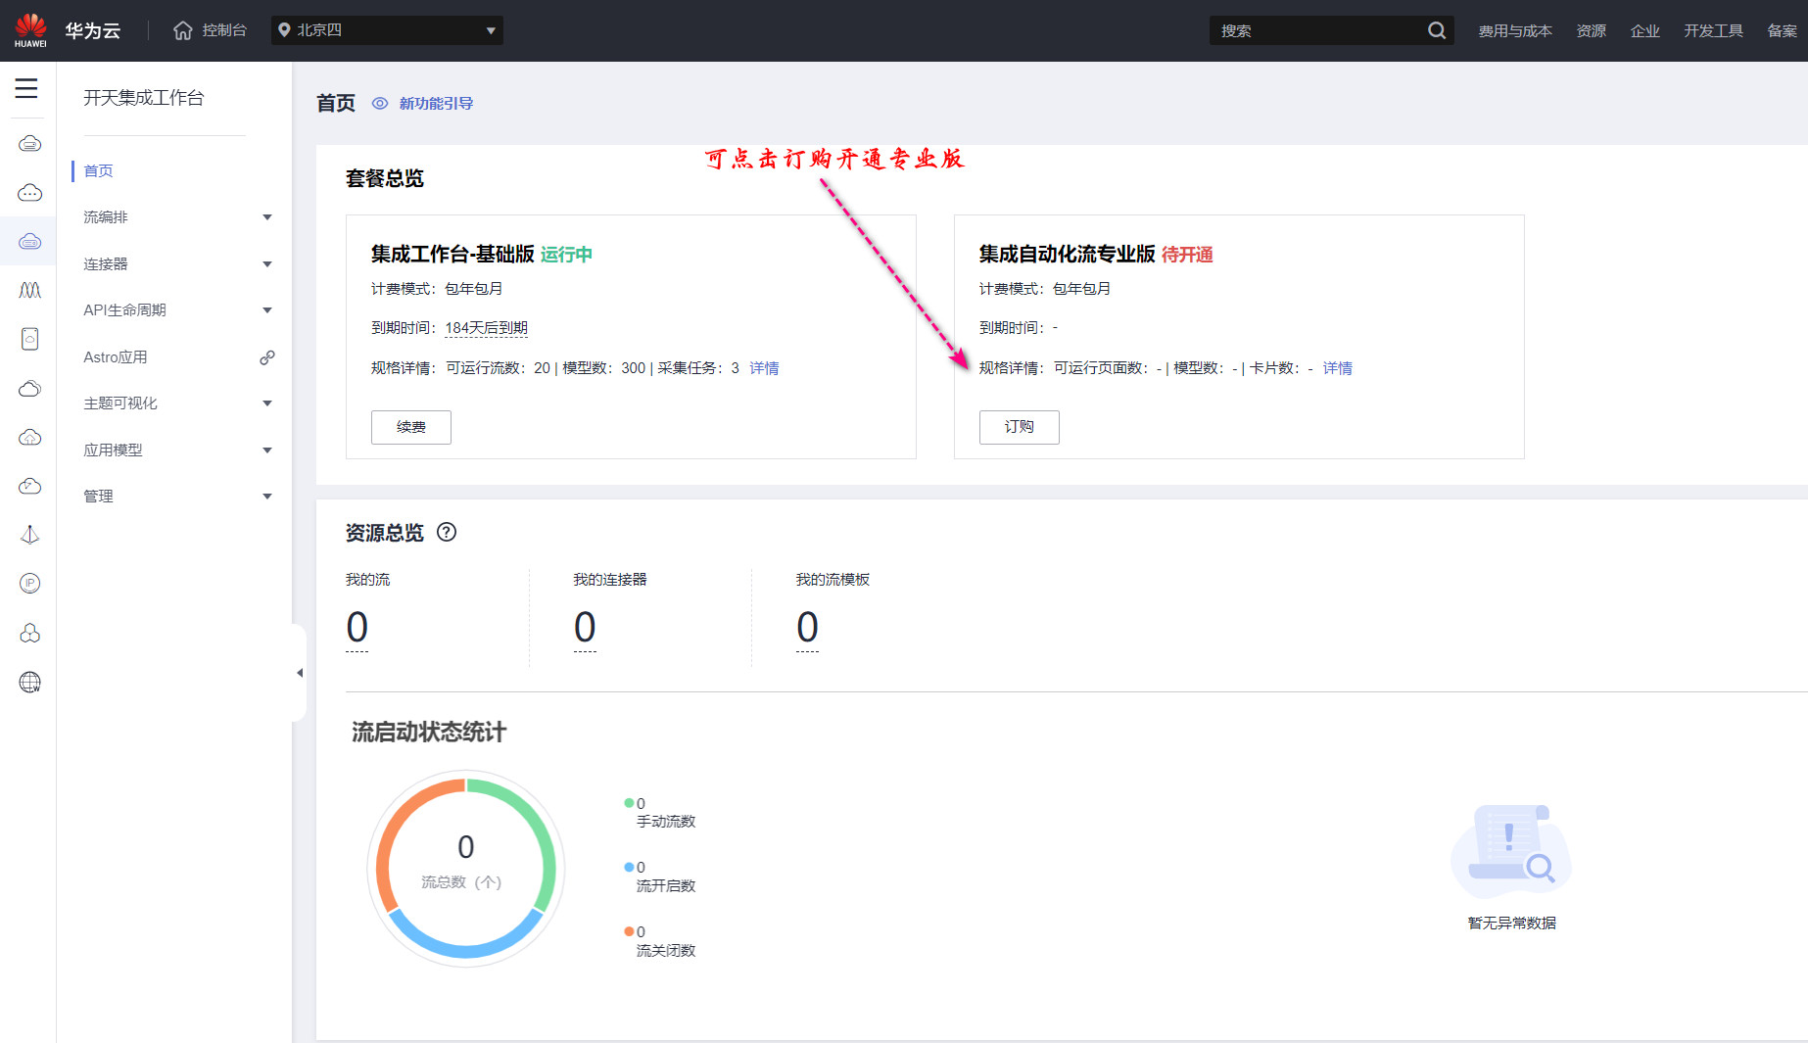
Task: Click the green 手动流数 legend dot
Action: 629,803
